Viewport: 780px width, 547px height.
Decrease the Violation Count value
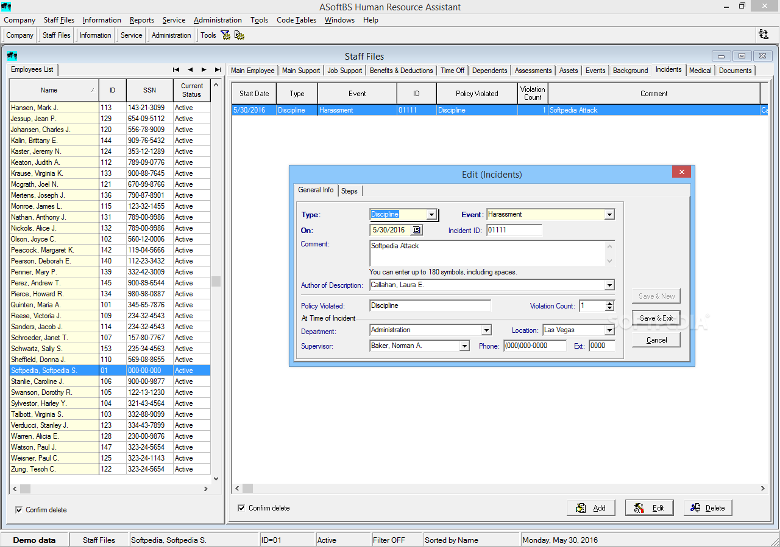pos(609,308)
